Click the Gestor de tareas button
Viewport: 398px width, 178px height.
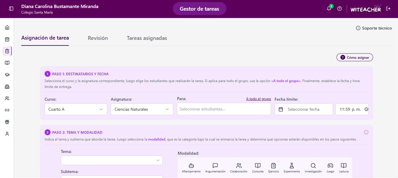click(199, 9)
